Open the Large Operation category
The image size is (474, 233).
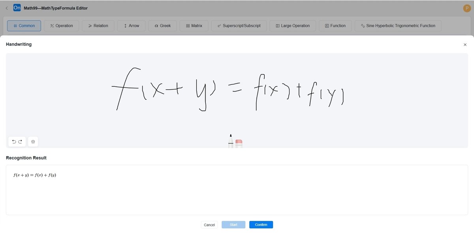coord(292,25)
